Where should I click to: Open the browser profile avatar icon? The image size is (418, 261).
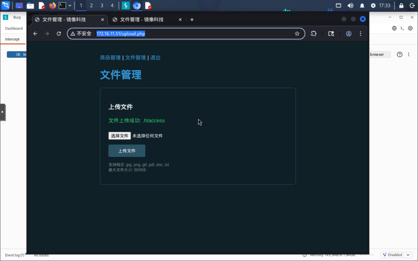[349, 34]
